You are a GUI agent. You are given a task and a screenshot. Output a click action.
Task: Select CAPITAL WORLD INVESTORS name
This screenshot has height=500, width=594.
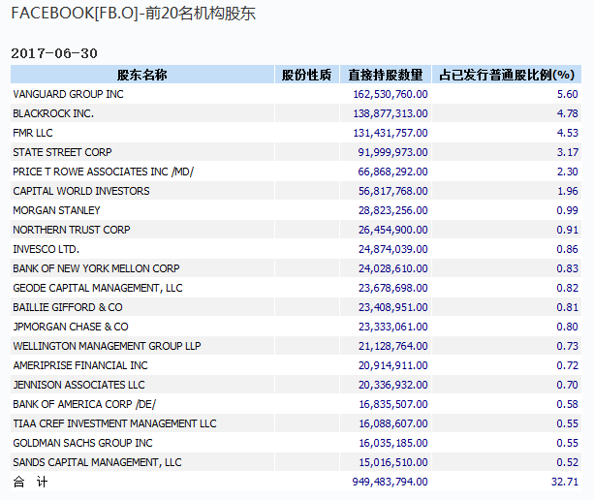pyautogui.click(x=81, y=191)
